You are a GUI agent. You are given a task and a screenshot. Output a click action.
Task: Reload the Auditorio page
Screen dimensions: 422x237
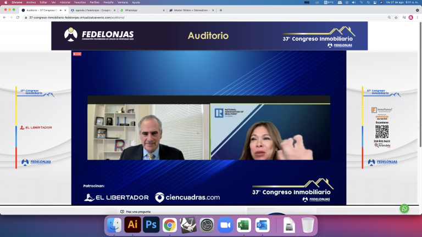pyautogui.click(x=18, y=18)
